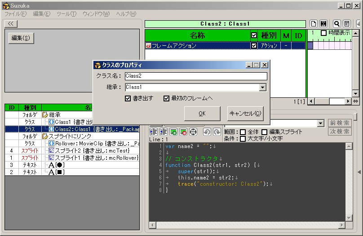Click the Suzuka icon in class properties title bar
This screenshot has width=363, height=236.
[x=97, y=65]
